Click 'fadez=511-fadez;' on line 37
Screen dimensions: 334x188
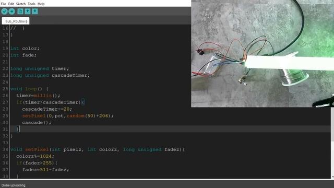[45, 170]
